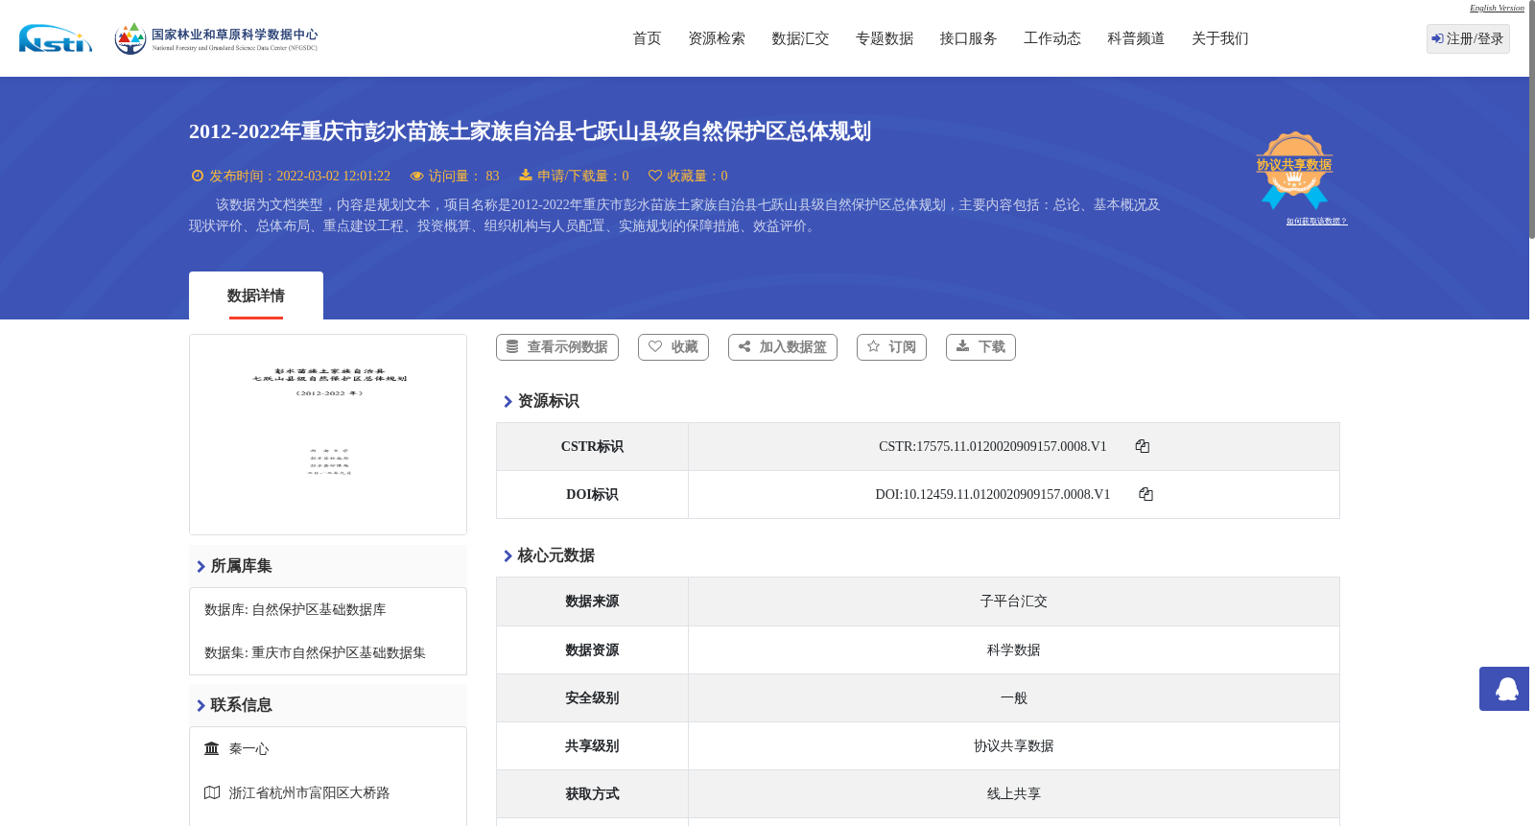Image resolution: width=1535 pixels, height=826 pixels.
Task: Copy the DOI identifier with copy icon
Action: click(x=1145, y=494)
